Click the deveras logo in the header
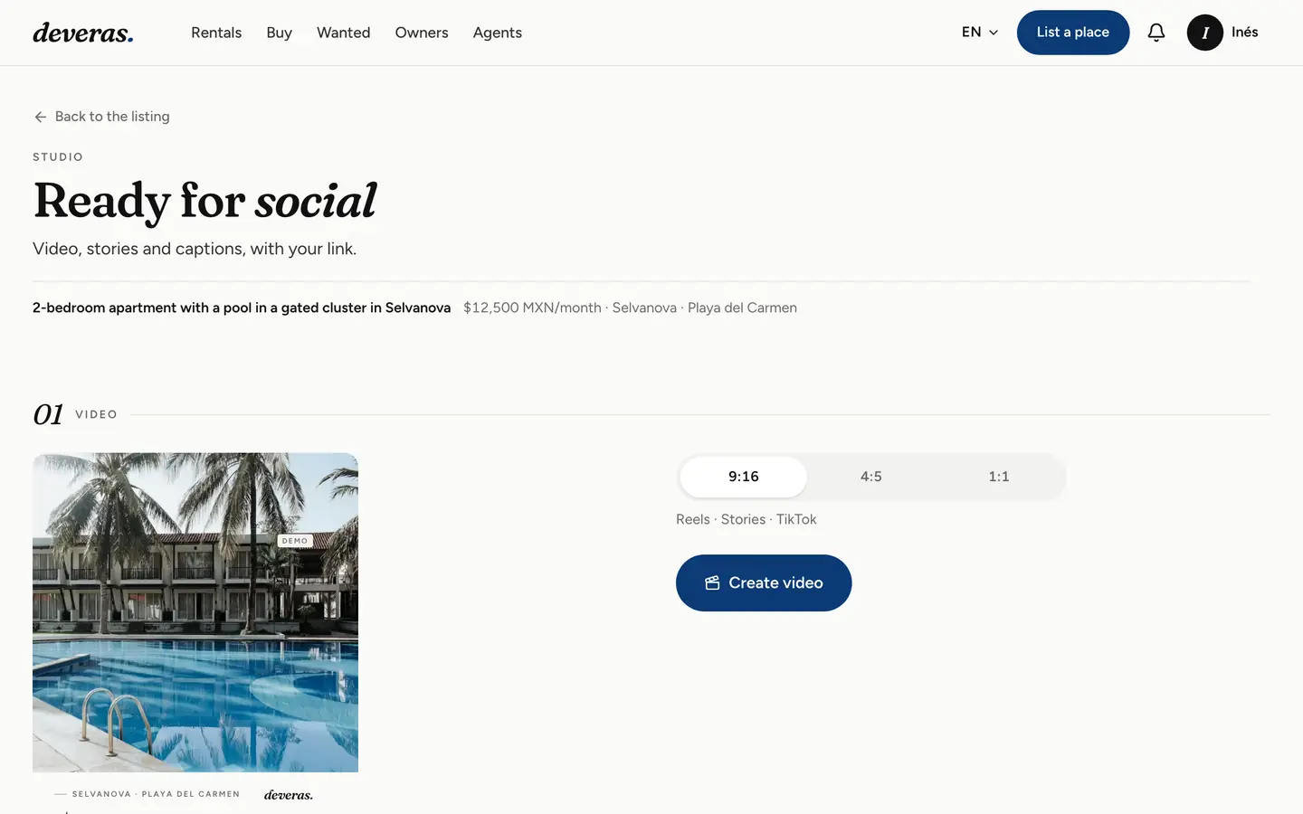 pos(83,33)
